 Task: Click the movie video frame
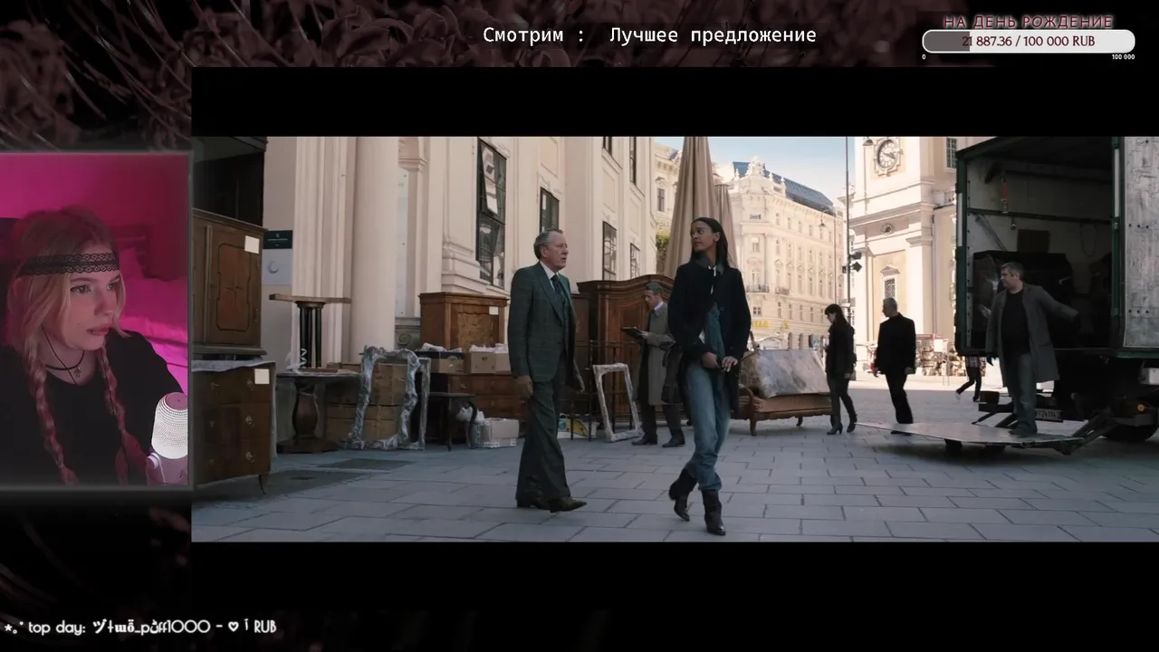pyautogui.click(x=675, y=339)
